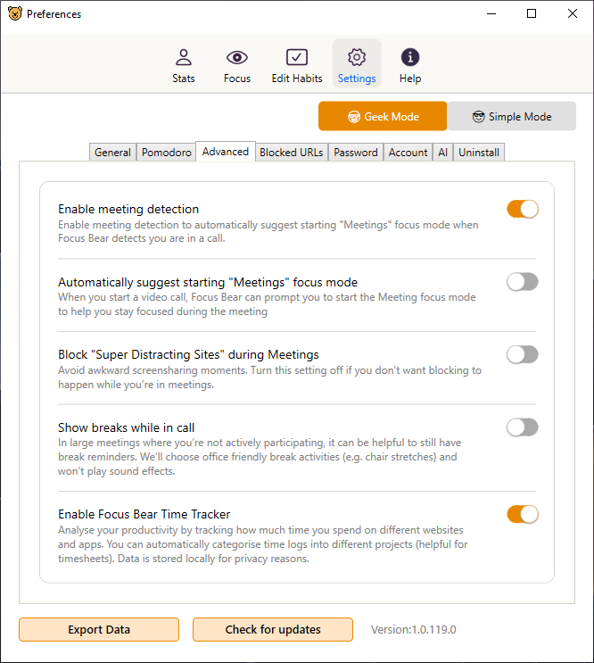This screenshot has height=663, width=594.
Task: Enable auto-suggest Meetings focus mode toggle
Action: (523, 282)
